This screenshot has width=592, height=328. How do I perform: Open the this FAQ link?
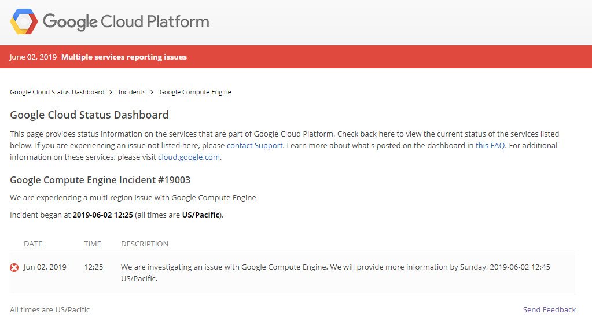490,145
